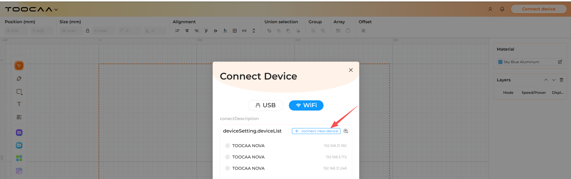Click the horizontal mirror flip icon
Image resolution: width=571 pixels, height=179 pixels.
tap(244, 31)
